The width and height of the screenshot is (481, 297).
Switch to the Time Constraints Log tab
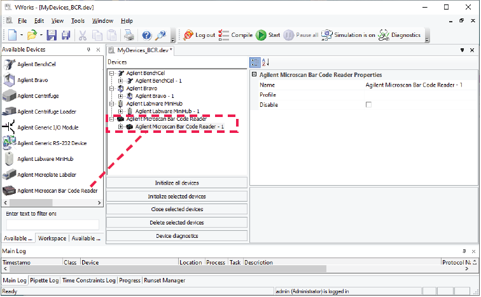pyautogui.click(x=89, y=280)
